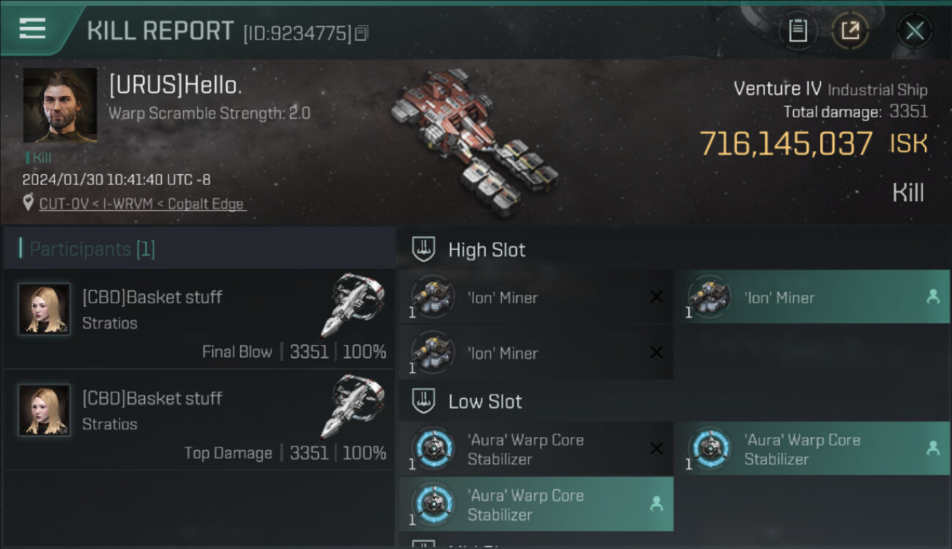Click the location pin icon beside CUT-0V
This screenshot has width=952, height=549.
coord(28,203)
